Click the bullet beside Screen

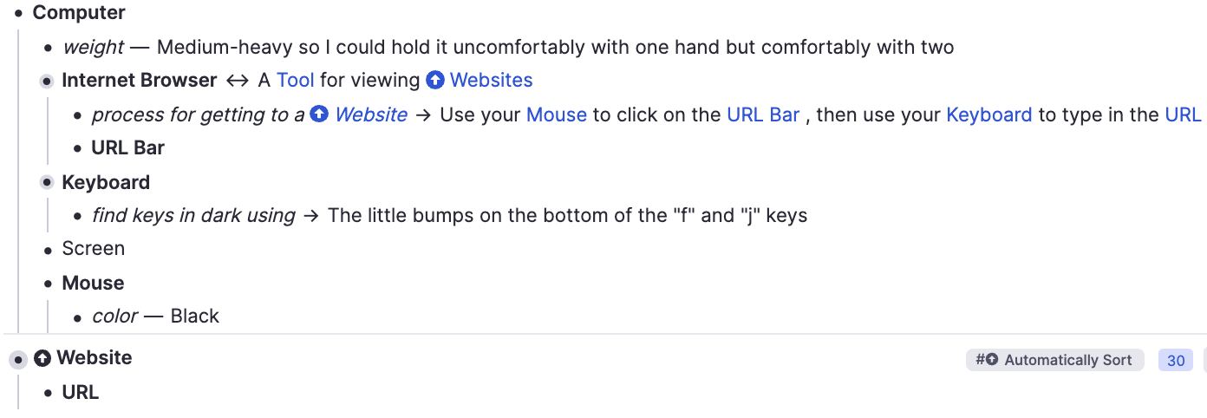[49, 250]
